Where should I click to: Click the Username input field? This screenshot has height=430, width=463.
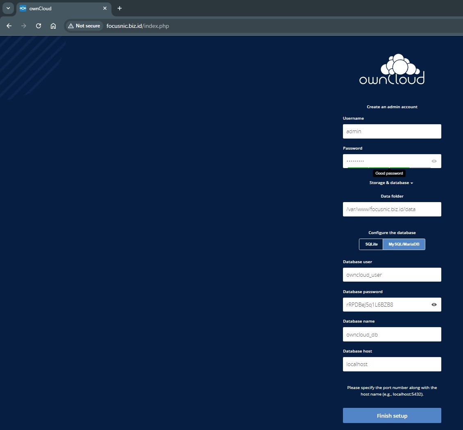(x=392, y=132)
